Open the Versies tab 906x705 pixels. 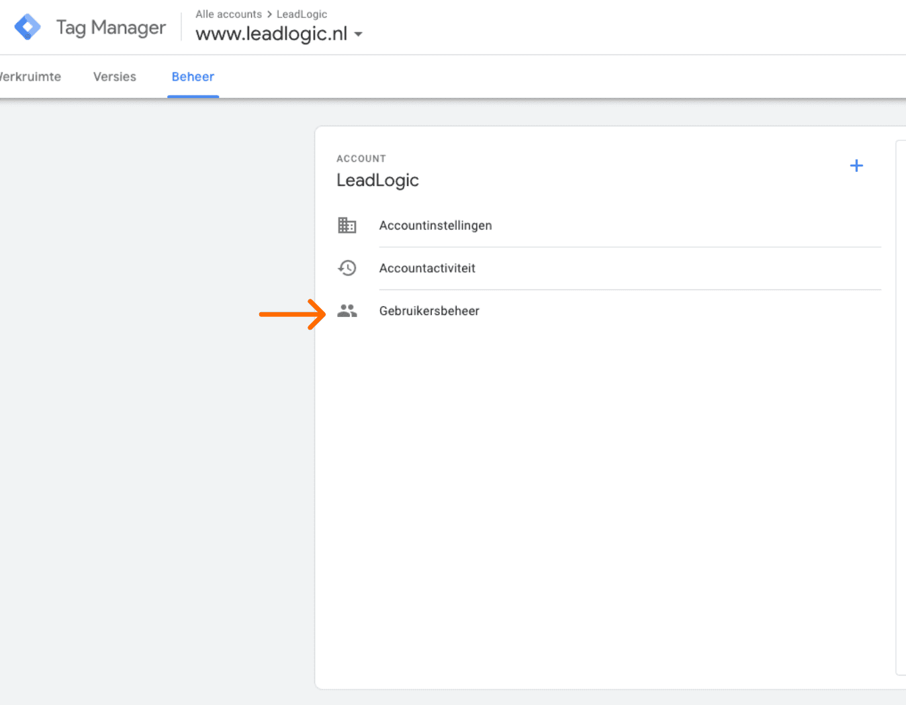[x=115, y=77]
